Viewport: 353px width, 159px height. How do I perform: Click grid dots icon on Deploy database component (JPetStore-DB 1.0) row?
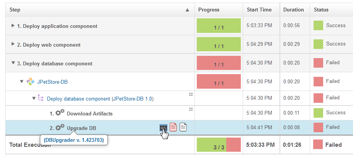(x=190, y=94)
